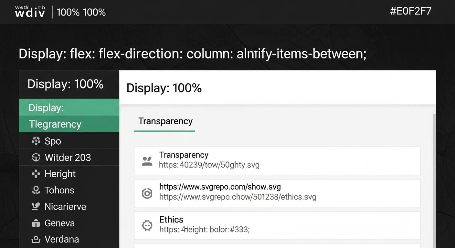This screenshot has width=455, height=248.
Task: Click the icon beside Nicarierve in sidebar
Action: point(36,207)
